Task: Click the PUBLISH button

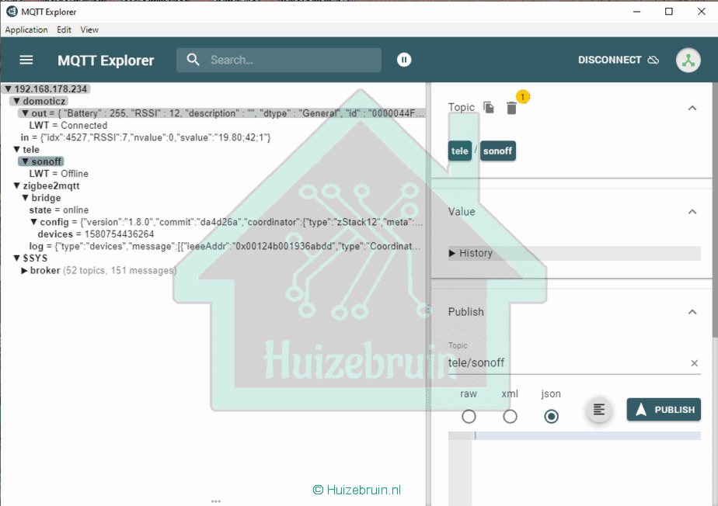Action: pyautogui.click(x=664, y=410)
